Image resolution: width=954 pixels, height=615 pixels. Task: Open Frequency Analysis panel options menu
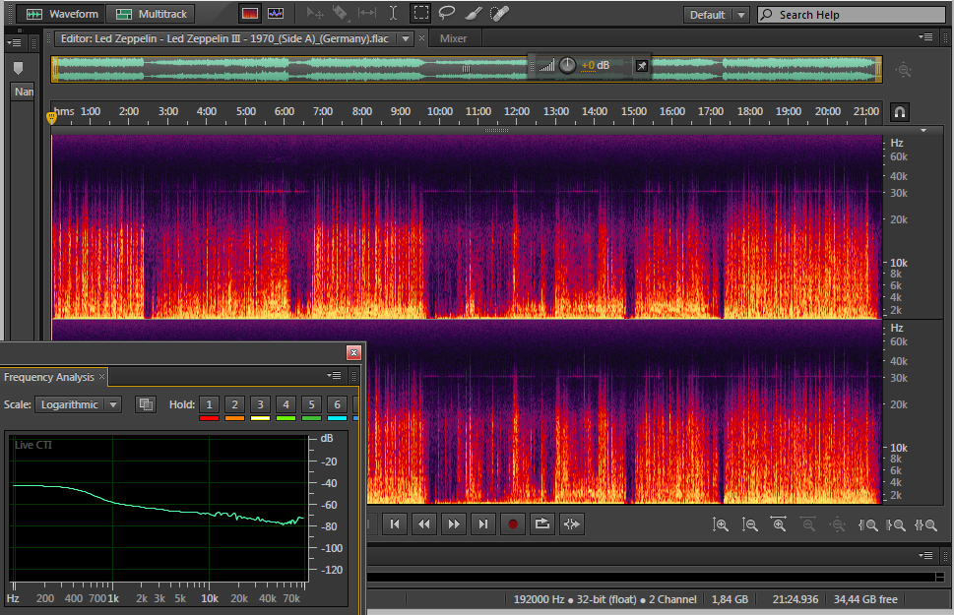334,375
